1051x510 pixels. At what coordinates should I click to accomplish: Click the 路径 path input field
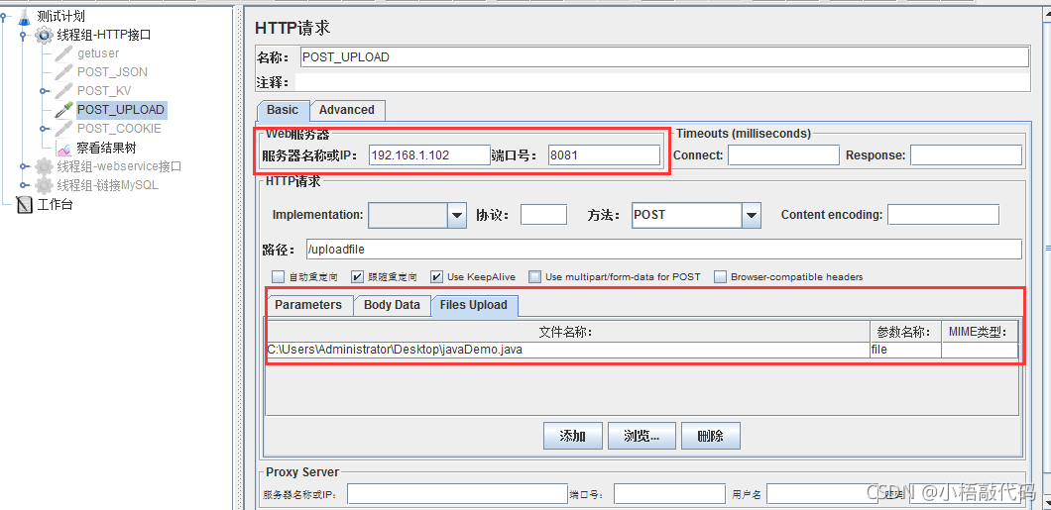tap(663, 250)
